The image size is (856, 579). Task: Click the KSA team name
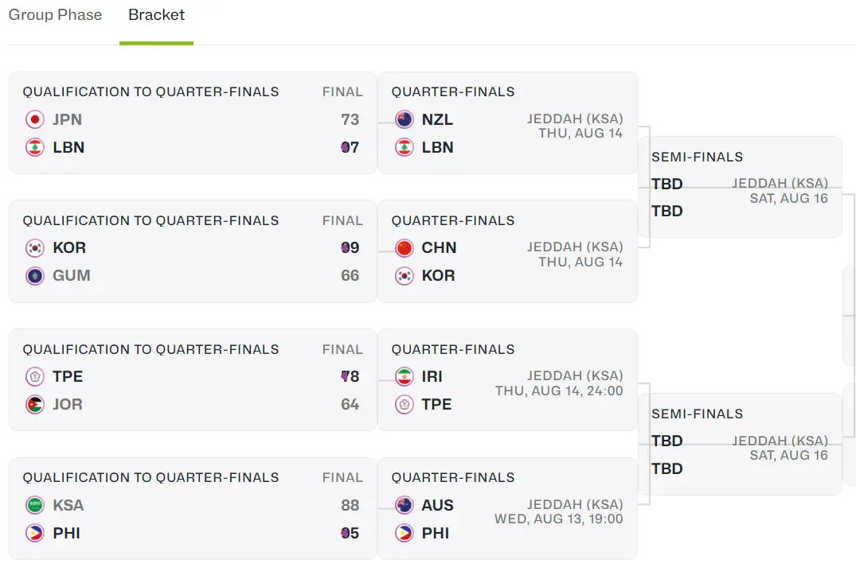pos(68,506)
